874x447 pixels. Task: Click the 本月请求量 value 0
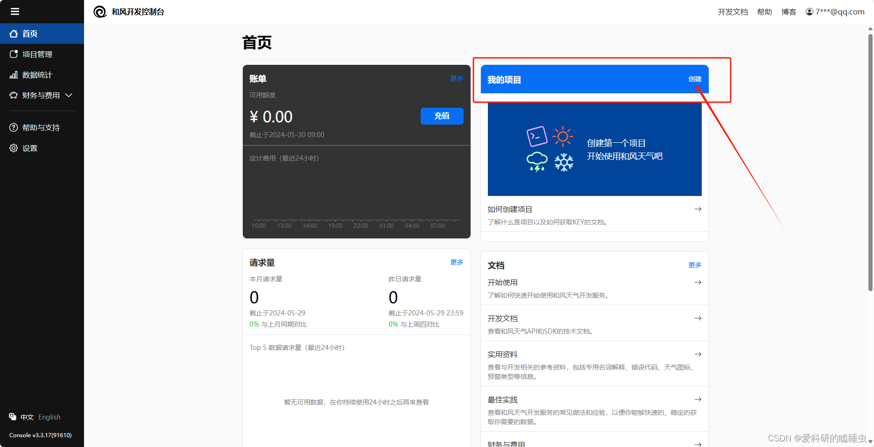[254, 297]
